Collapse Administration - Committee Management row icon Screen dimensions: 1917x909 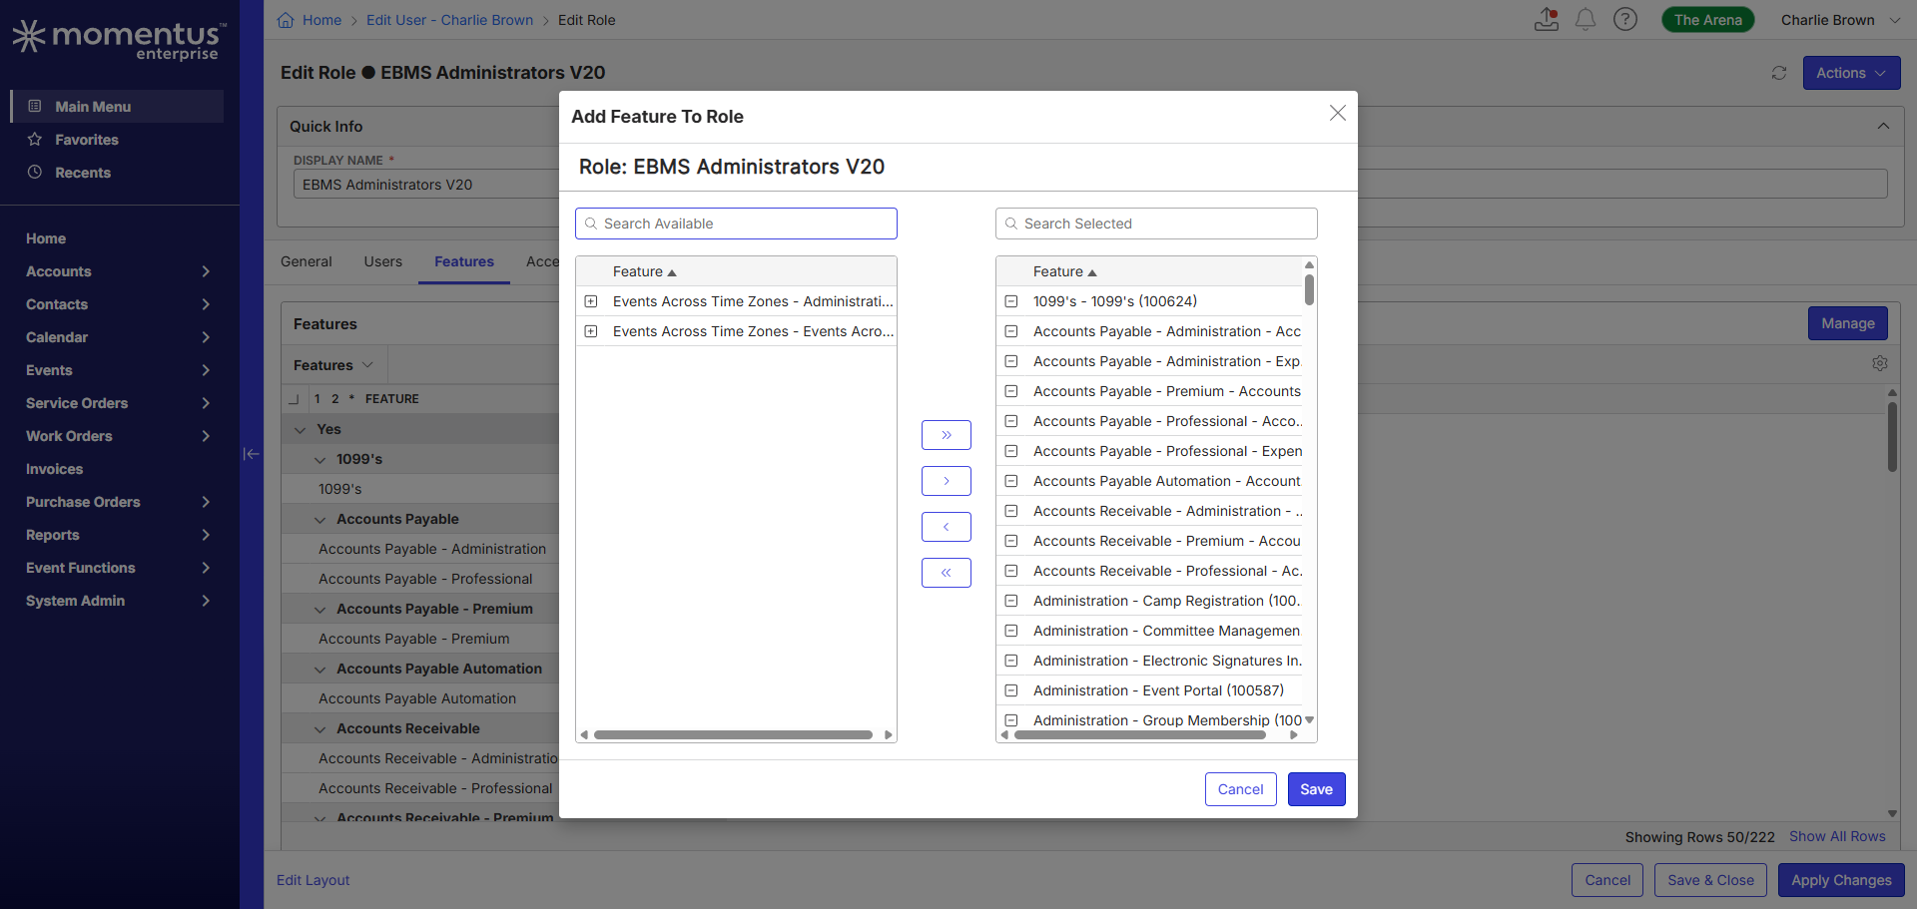[1011, 631]
